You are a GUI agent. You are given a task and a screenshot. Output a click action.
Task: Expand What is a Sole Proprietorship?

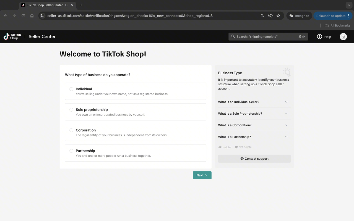click(254, 114)
